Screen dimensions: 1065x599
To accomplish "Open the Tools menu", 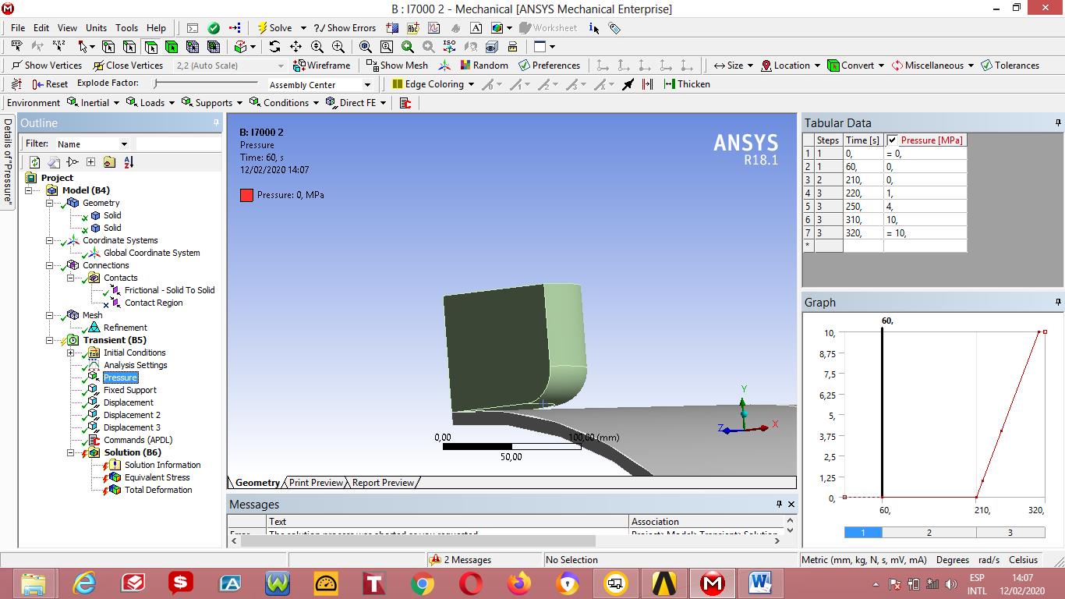I will tap(126, 27).
